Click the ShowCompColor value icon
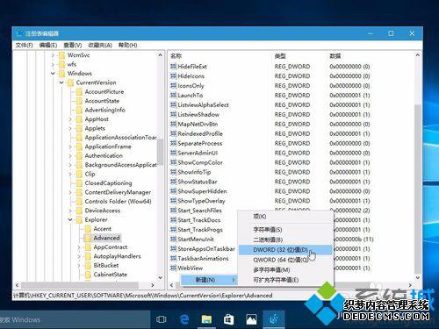Viewport: 439px width, 329px height. point(174,162)
